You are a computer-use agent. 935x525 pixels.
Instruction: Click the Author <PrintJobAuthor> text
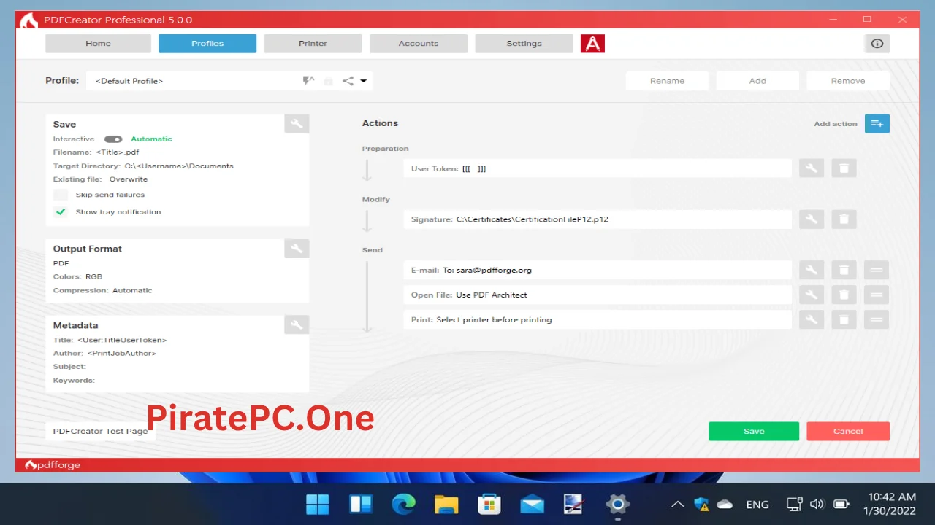click(x=104, y=353)
